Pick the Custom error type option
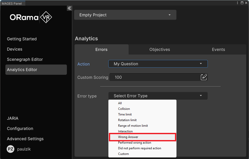This screenshot has width=249, height=159. (123, 154)
